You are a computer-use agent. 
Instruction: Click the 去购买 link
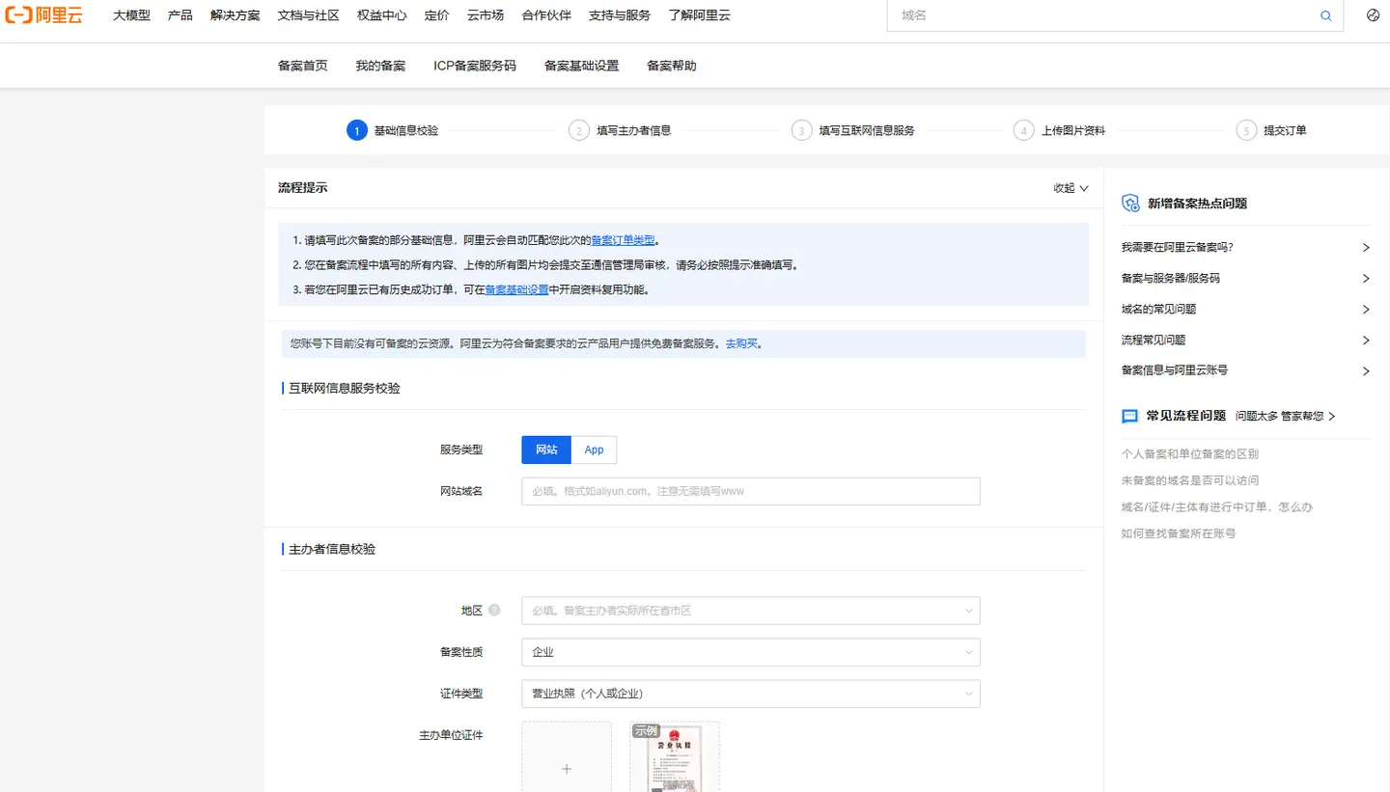(x=741, y=343)
